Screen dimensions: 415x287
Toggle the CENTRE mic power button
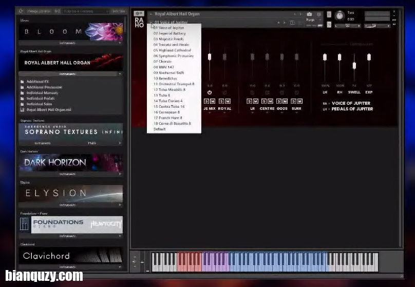click(267, 92)
